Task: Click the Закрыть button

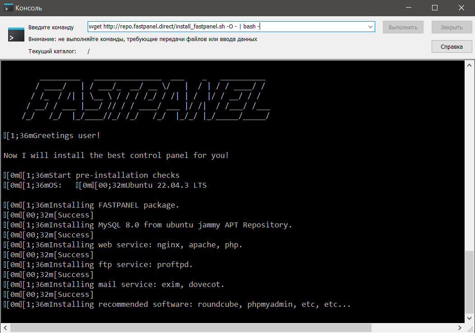Action: pos(452,27)
